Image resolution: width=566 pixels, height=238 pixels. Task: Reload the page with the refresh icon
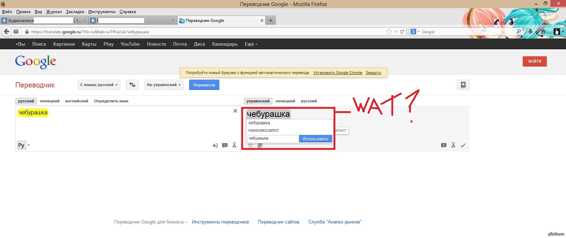[x=402, y=32]
